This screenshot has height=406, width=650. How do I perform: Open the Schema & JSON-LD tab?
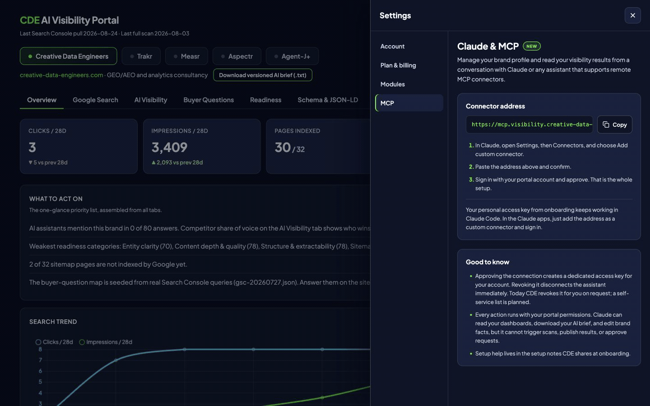point(328,100)
